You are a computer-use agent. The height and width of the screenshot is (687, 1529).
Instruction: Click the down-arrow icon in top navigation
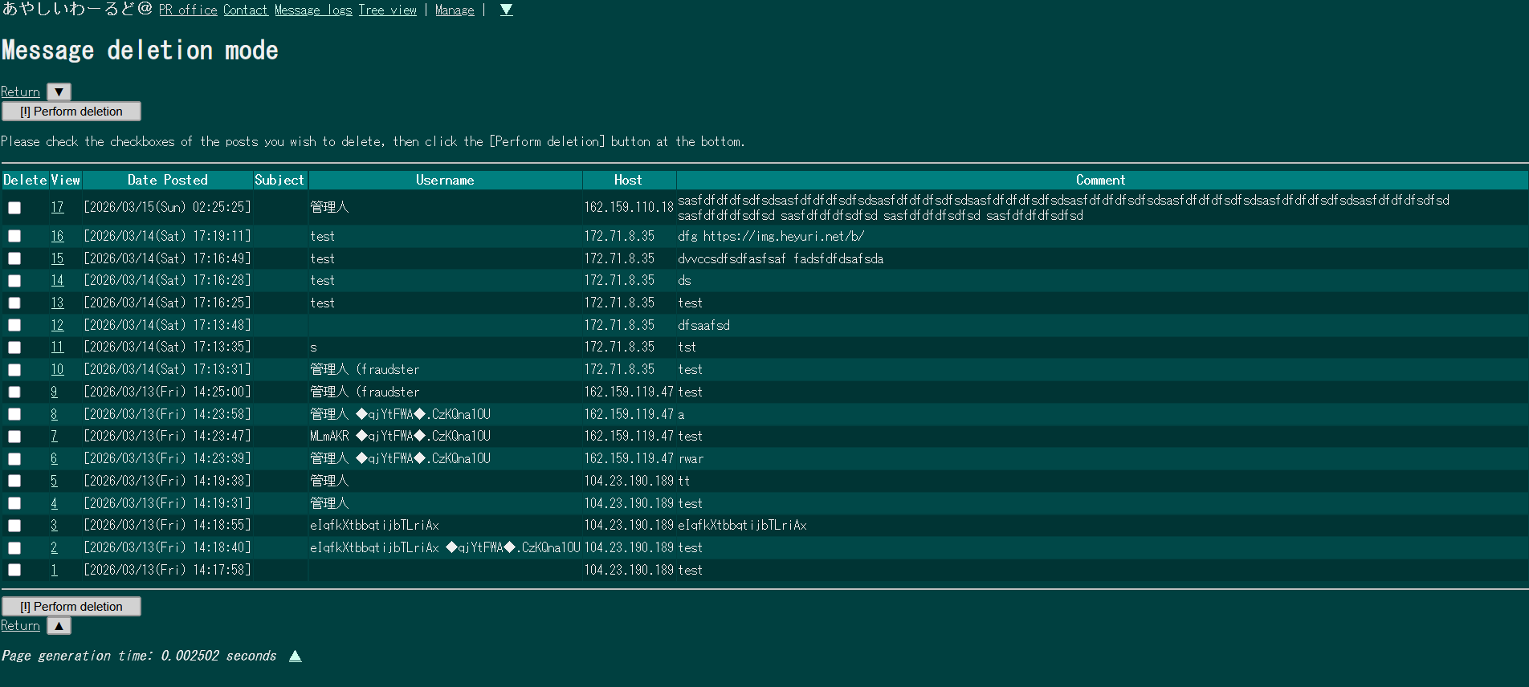pyautogui.click(x=506, y=10)
